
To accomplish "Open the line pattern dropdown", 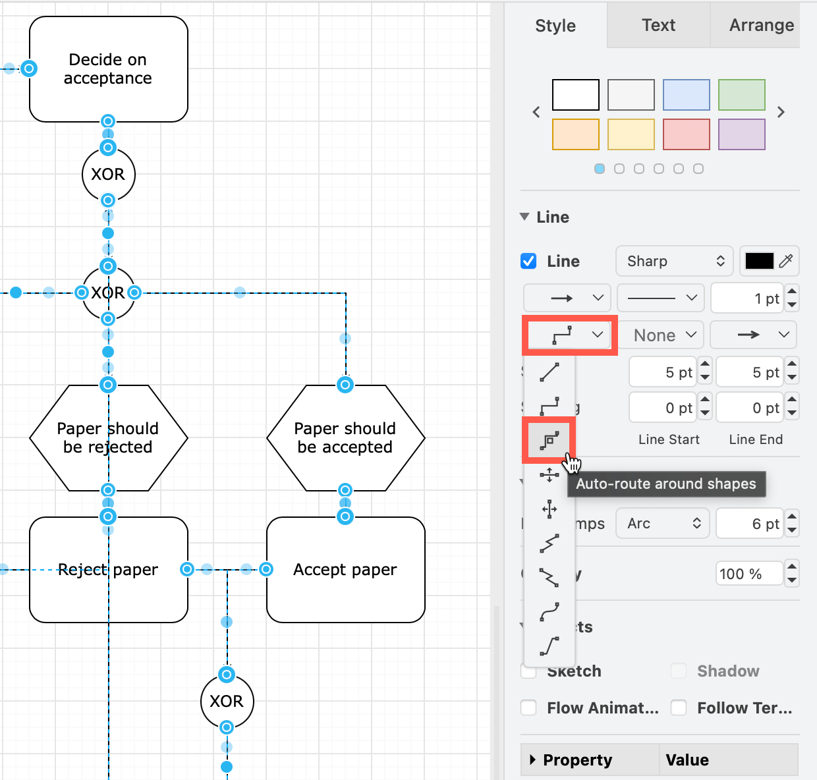I will 661,298.
